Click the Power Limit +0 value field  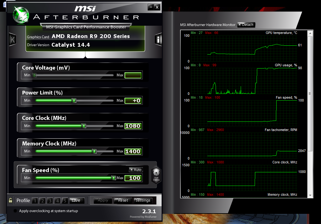(133, 101)
